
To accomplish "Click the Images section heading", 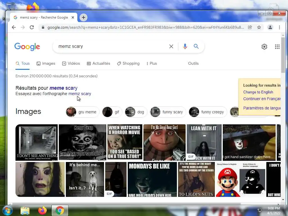I will click(x=28, y=111).
